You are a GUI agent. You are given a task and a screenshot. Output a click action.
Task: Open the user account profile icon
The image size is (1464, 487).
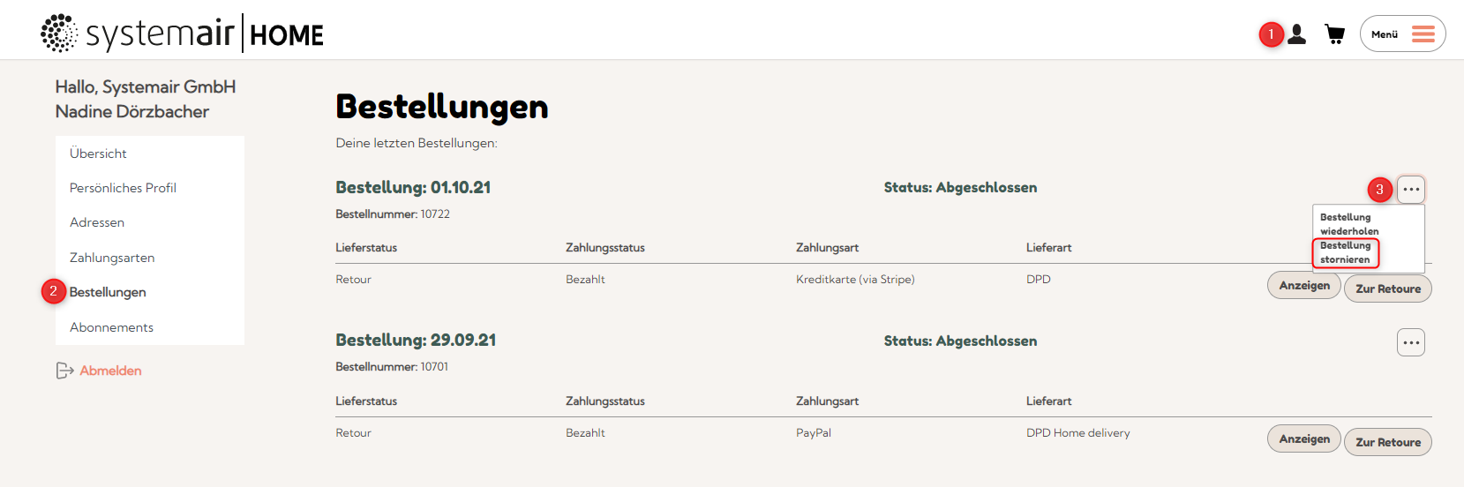point(1296,34)
